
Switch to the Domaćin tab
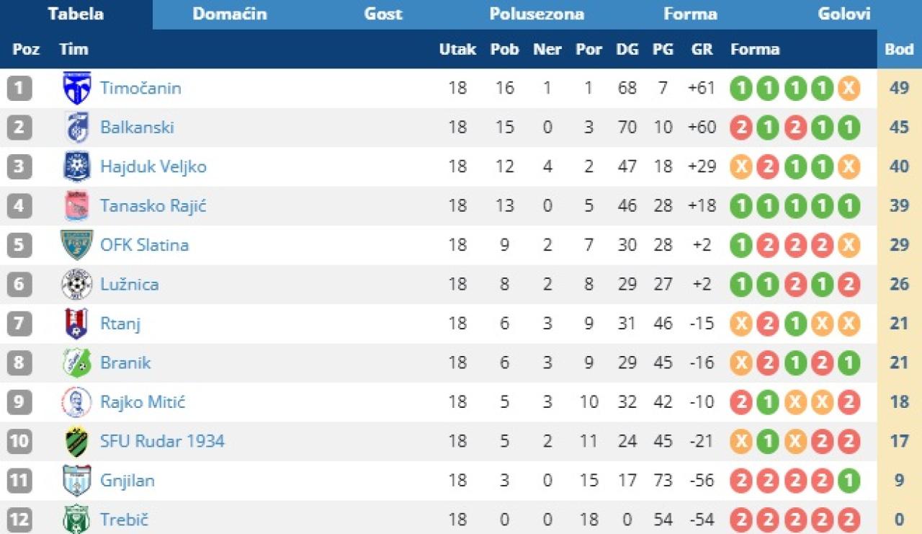[x=230, y=14]
